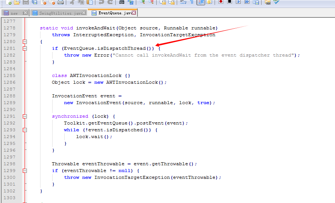The image size is (335, 203).
Task: Click the folder icon beside spell check
Action: tap(268, 2)
